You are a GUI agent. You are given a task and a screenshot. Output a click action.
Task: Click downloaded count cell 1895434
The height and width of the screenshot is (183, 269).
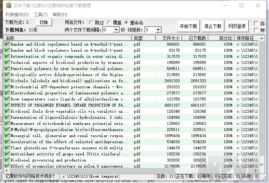pyautogui.click(x=198, y=136)
